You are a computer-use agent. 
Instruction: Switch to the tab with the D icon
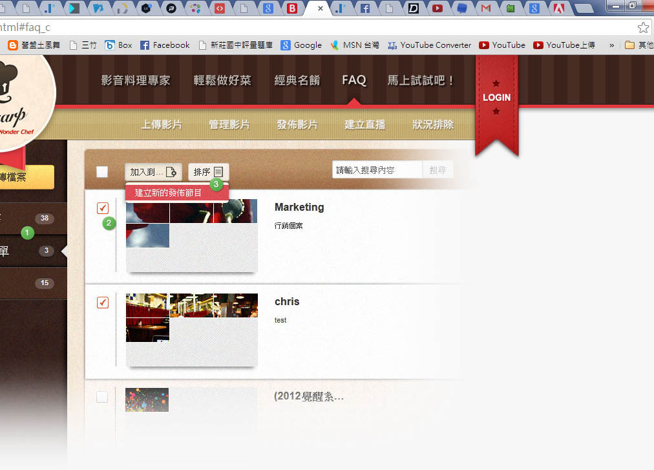[x=413, y=8]
